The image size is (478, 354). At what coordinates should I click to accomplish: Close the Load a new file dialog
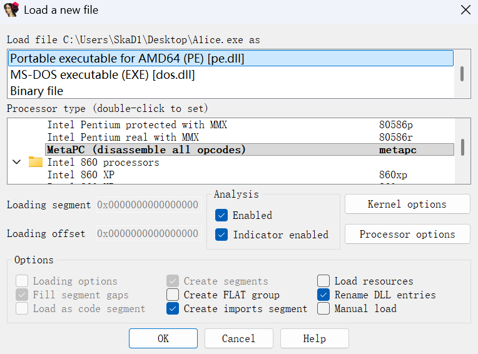pyautogui.click(x=465, y=10)
